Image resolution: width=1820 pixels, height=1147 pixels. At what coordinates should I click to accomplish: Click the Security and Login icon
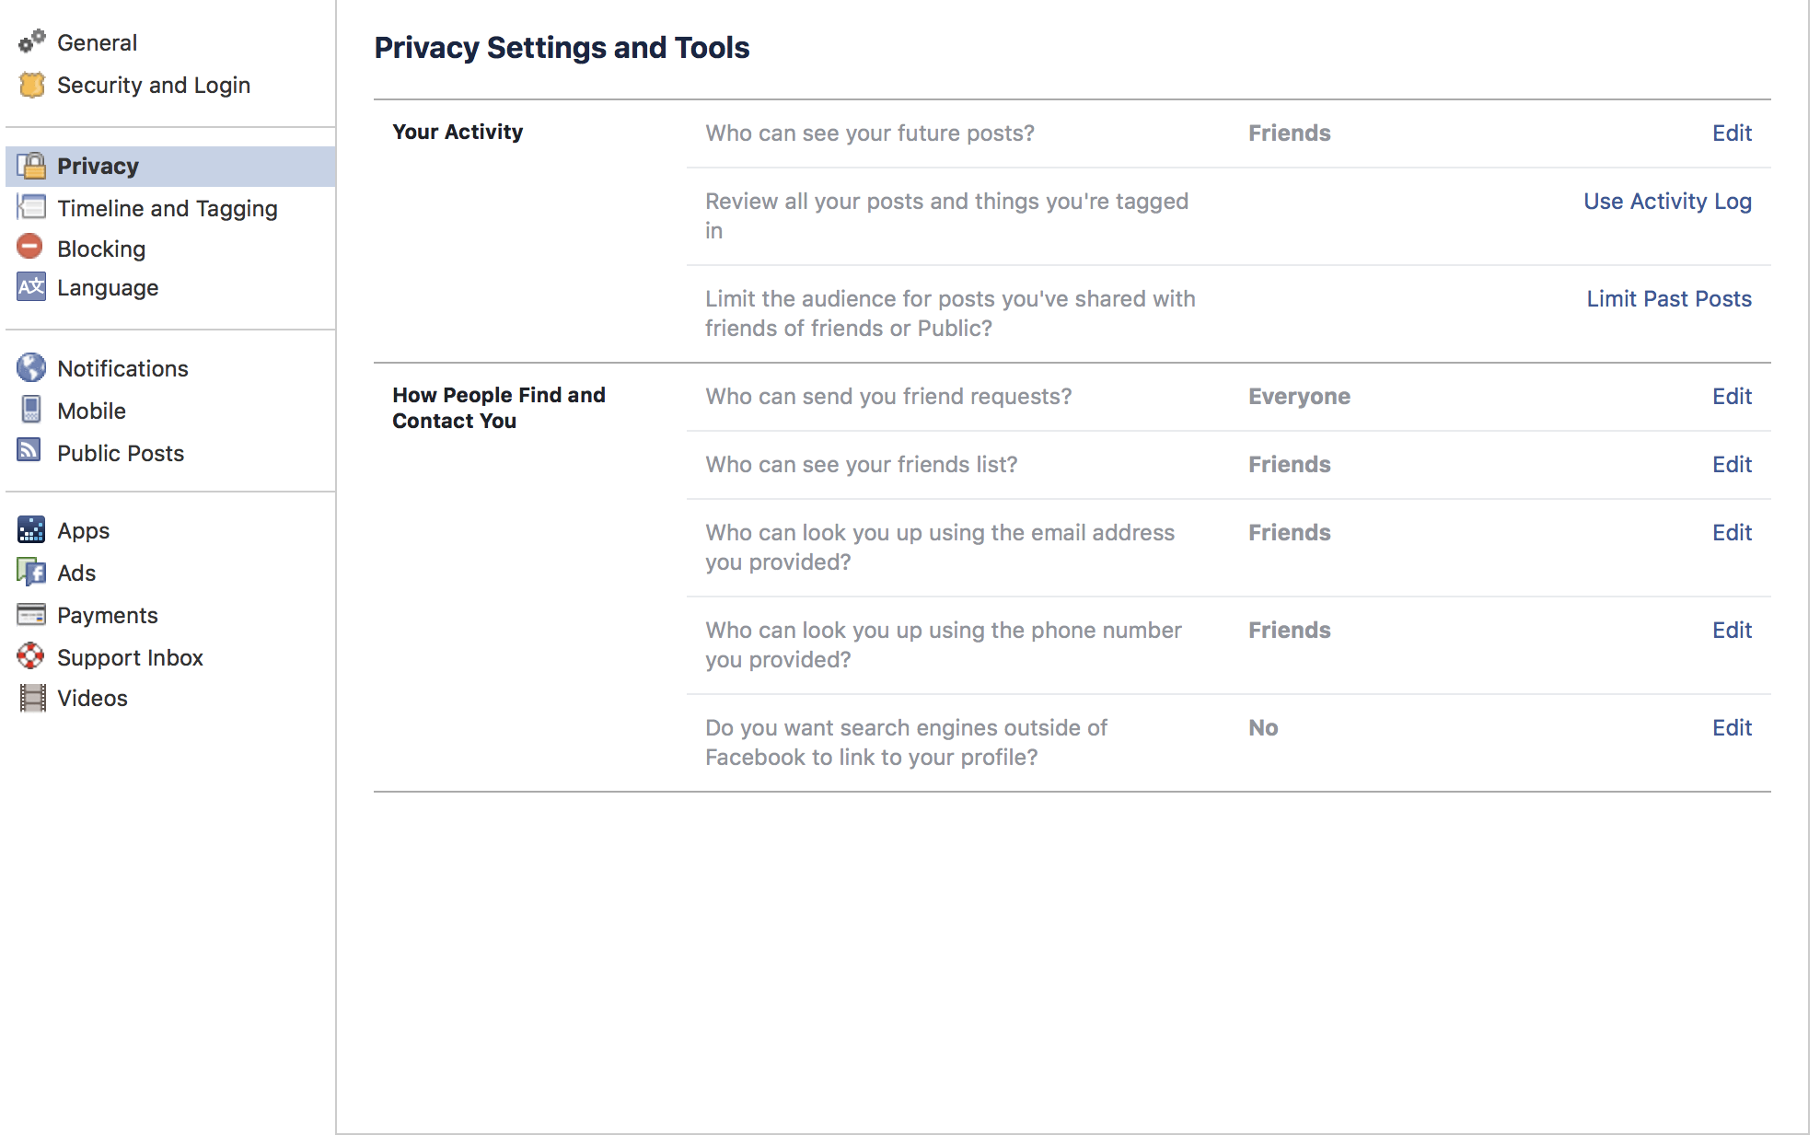(x=31, y=85)
